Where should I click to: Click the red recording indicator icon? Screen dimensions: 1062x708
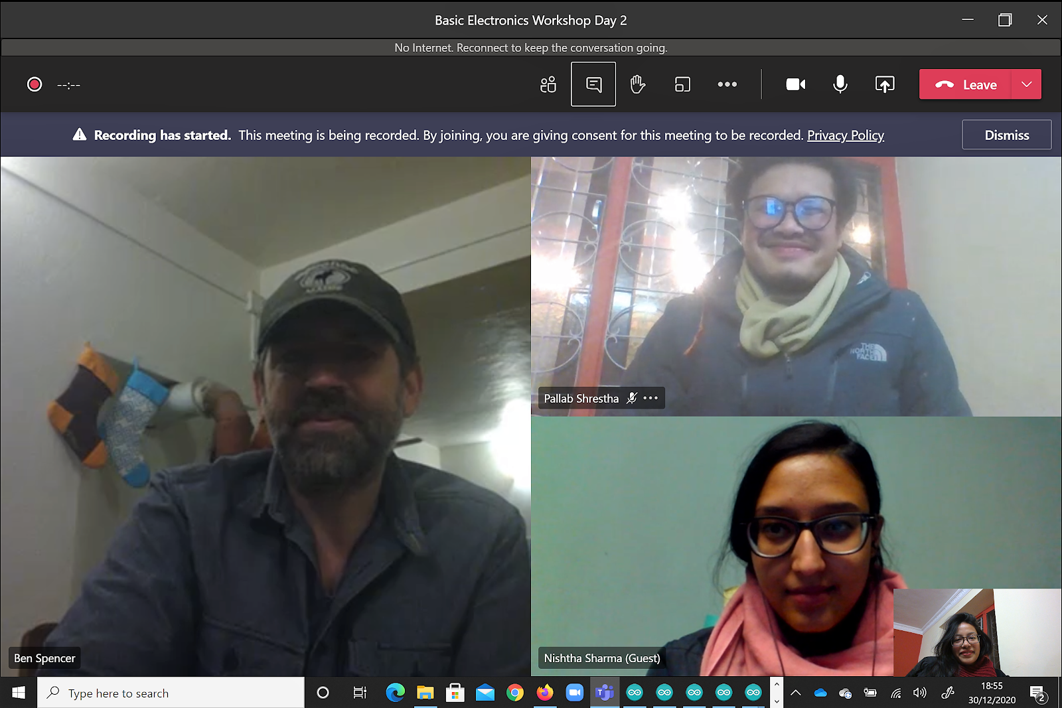(35, 84)
